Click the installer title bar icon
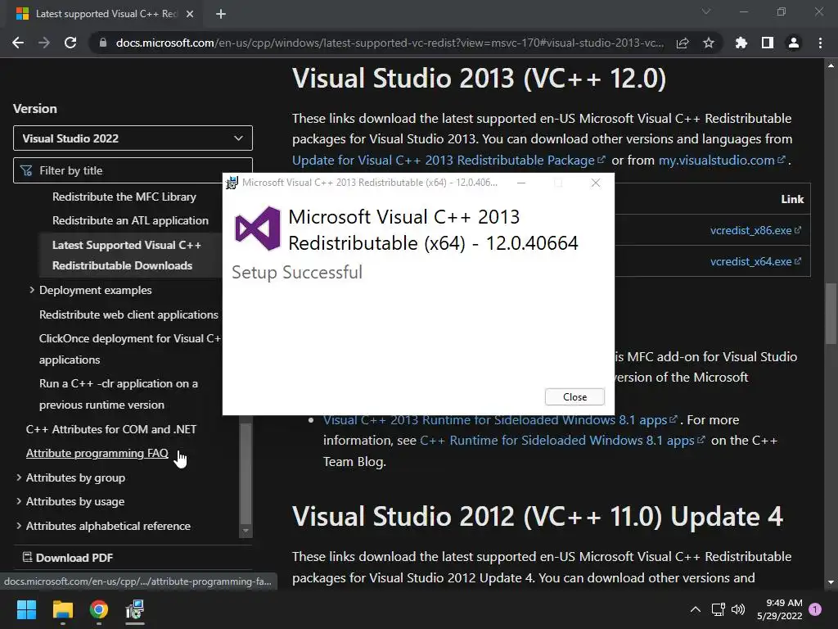Viewport: 838px width, 629px height. [x=232, y=183]
